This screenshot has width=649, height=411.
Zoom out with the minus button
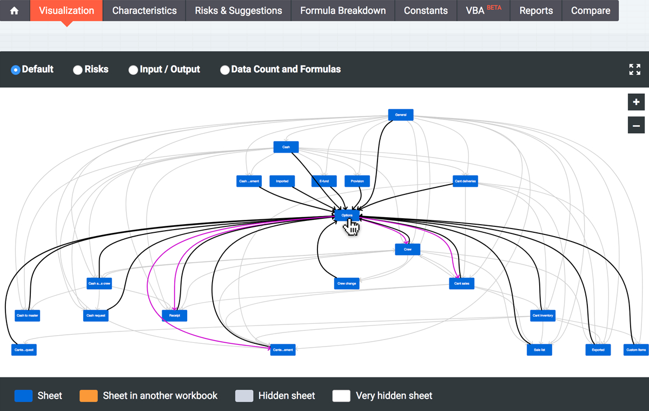click(636, 125)
